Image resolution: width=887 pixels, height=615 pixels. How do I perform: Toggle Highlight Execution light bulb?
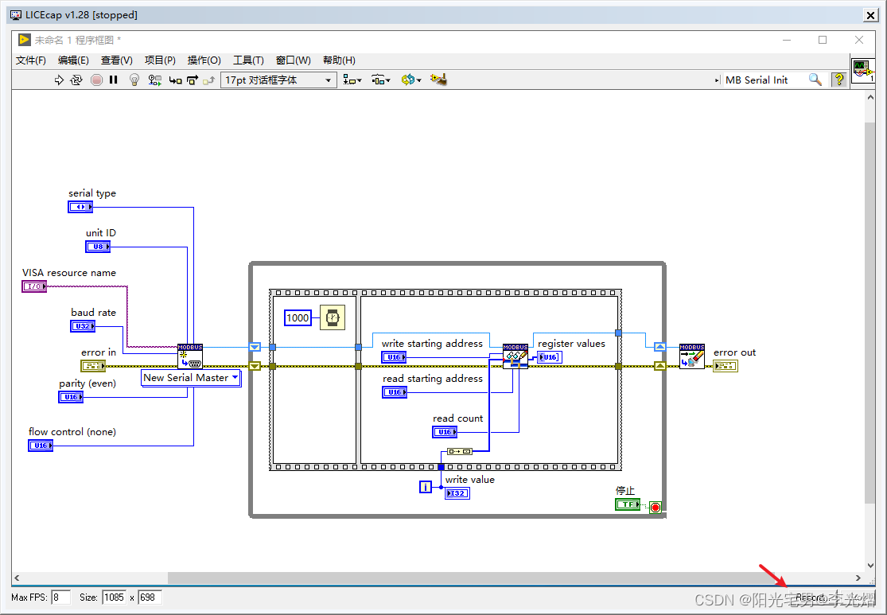pyautogui.click(x=134, y=80)
